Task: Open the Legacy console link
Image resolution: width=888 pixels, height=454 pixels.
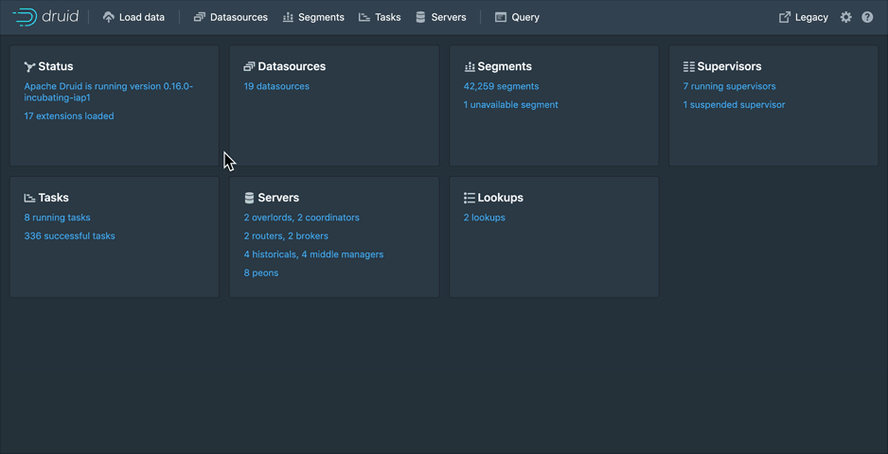Action: coord(803,17)
